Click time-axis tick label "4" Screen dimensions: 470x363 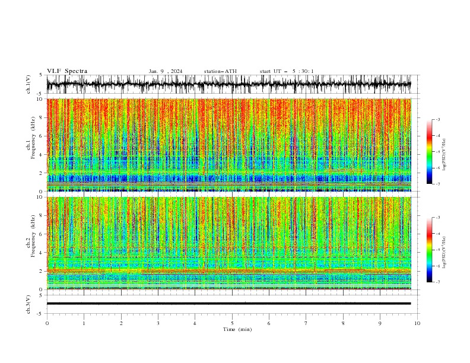point(195,323)
